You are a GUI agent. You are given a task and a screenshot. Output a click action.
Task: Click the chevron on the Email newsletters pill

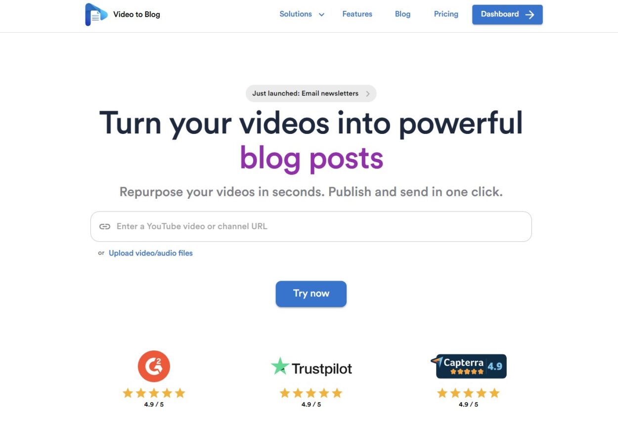368,93
